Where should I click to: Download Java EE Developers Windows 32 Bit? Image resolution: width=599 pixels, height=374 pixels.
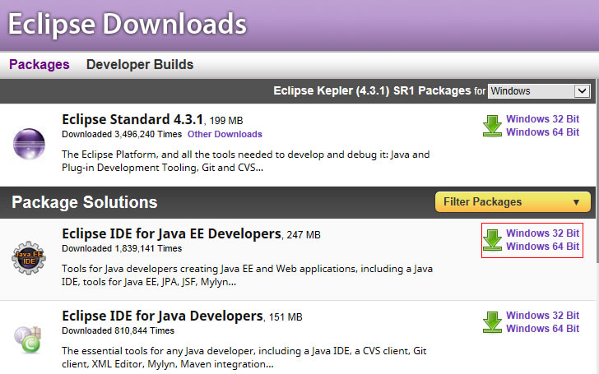(542, 233)
